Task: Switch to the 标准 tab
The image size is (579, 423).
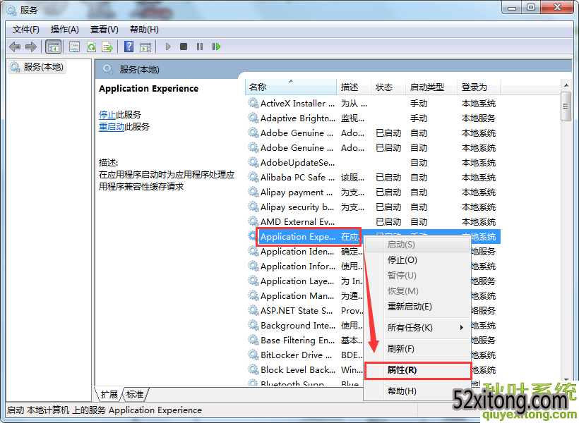Action: 135,395
